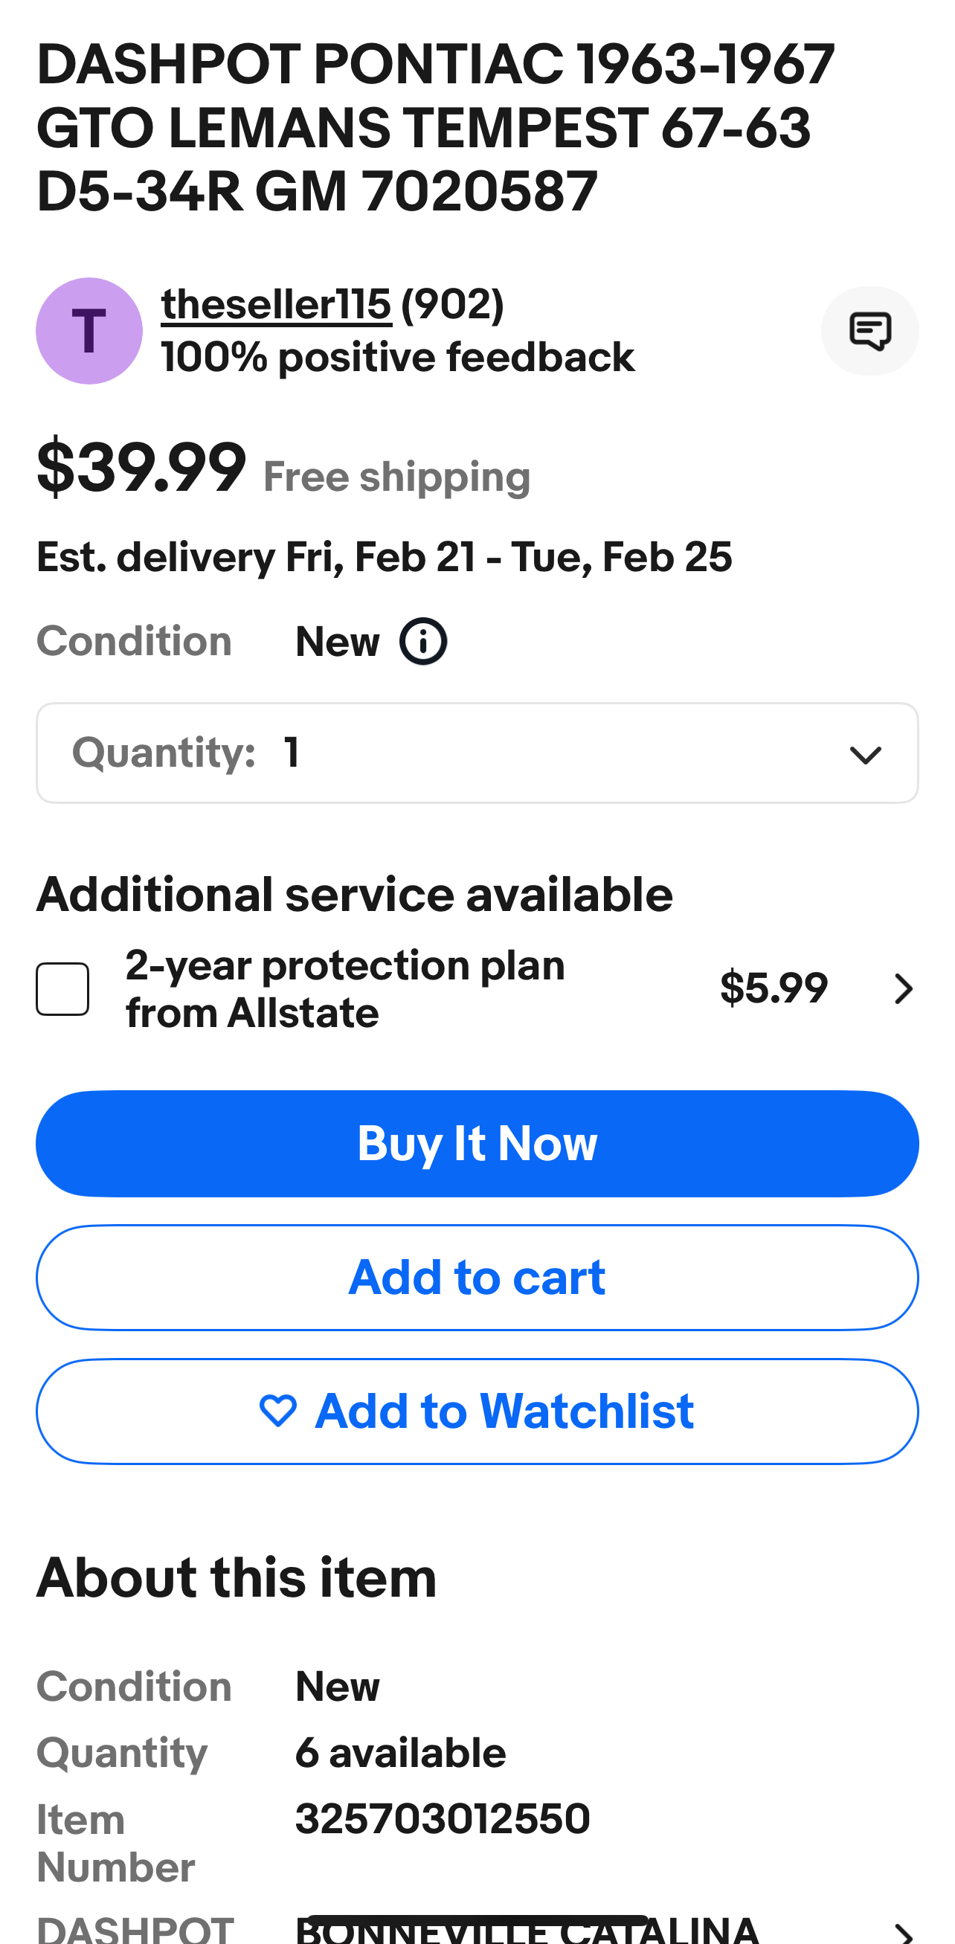Tap the heart icon in Add to Watchlist

coord(278,1412)
